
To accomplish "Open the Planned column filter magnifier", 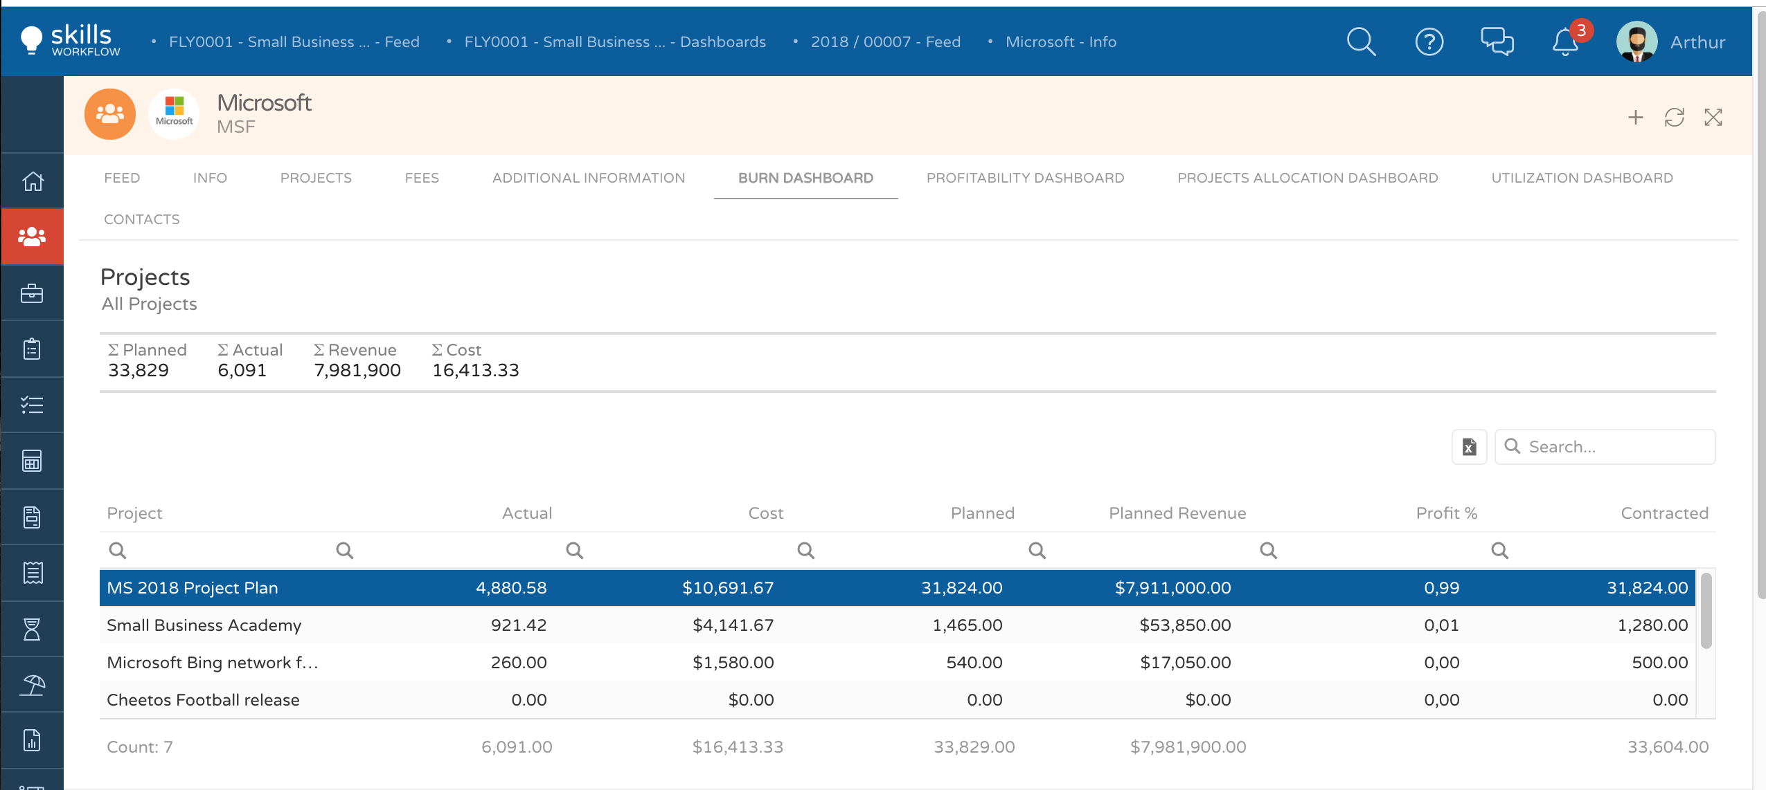I will tap(805, 551).
